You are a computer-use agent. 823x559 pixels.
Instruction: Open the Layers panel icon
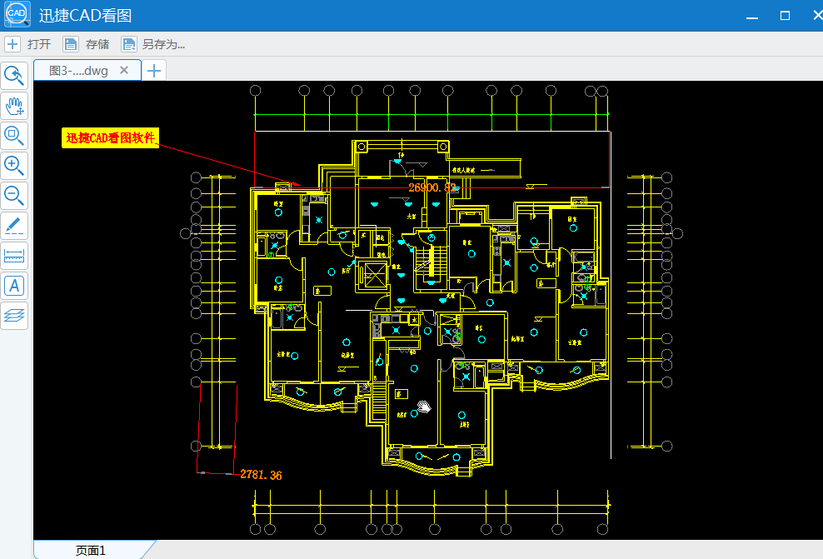[15, 315]
